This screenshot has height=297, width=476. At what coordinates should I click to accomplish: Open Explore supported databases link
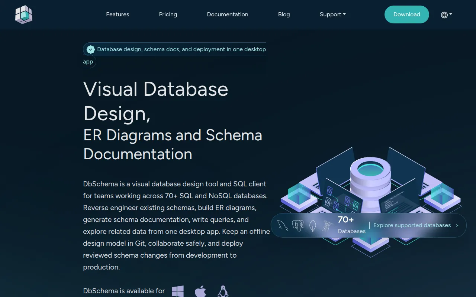416,225
